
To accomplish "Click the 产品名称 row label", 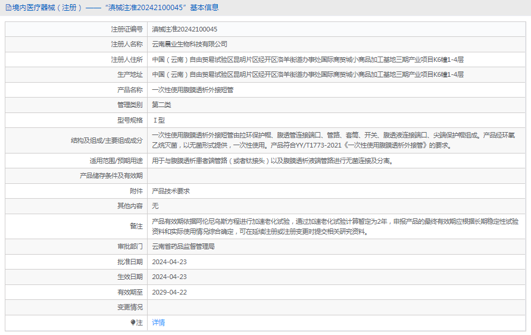I will coord(130,90).
